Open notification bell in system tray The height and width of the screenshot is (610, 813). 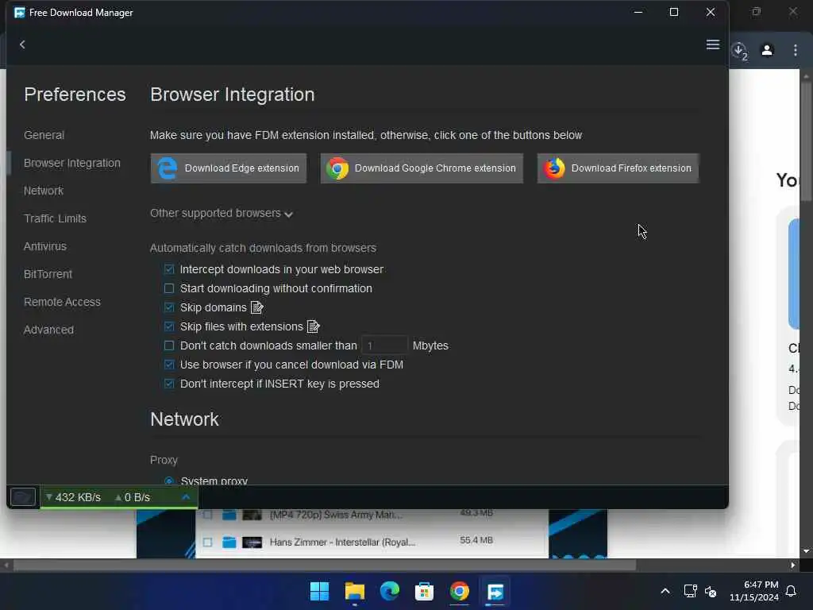(x=792, y=591)
